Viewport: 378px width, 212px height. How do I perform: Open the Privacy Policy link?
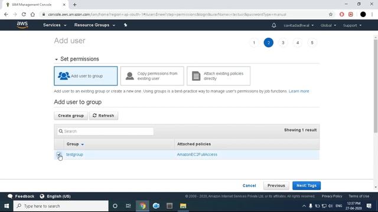(x=332, y=196)
